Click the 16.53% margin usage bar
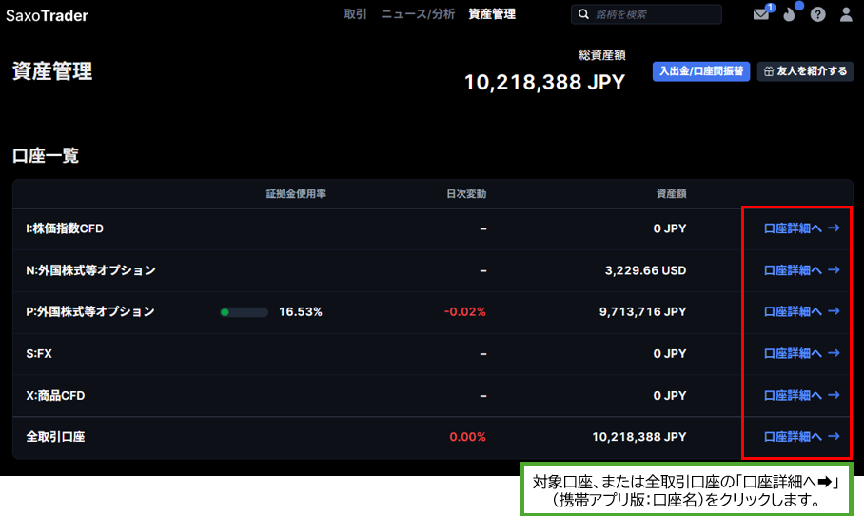Image resolution: width=864 pixels, height=516 pixels. pos(244,312)
